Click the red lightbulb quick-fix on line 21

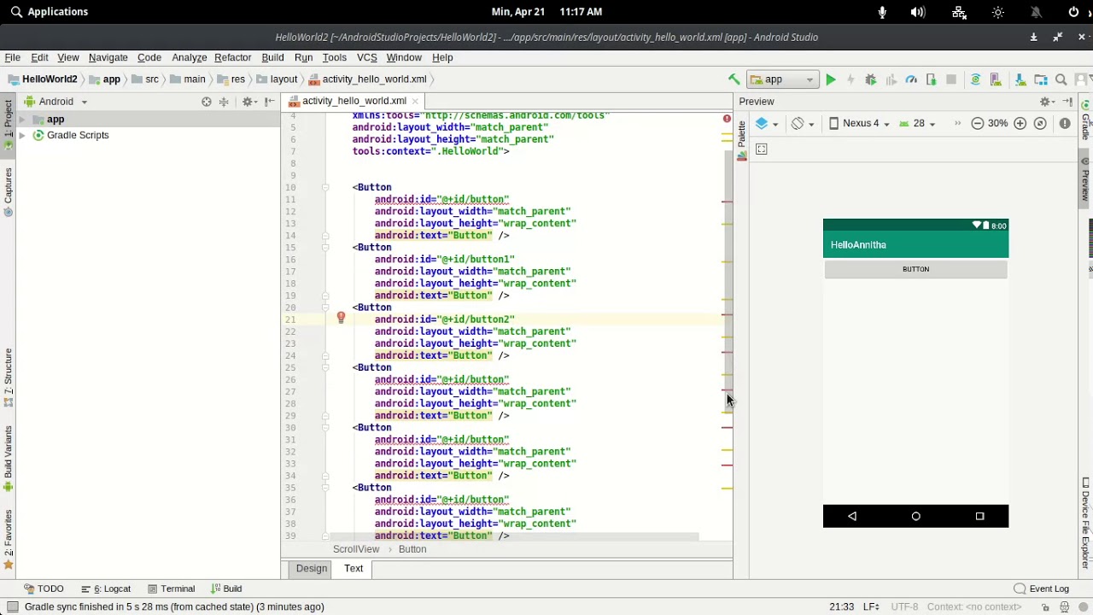[x=341, y=319]
